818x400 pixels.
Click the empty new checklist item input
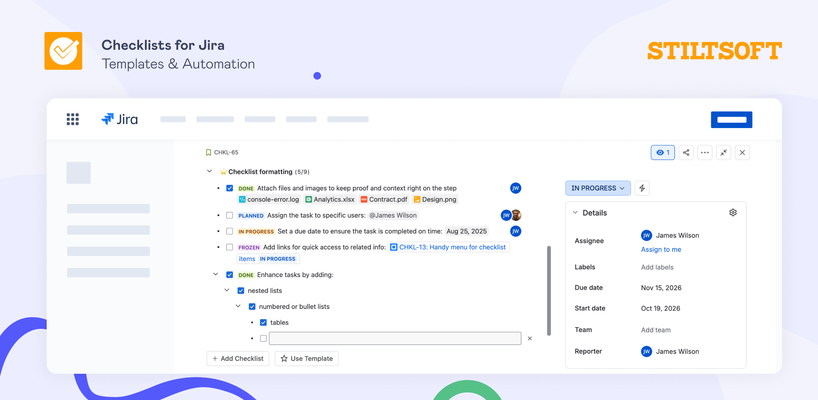tap(395, 338)
